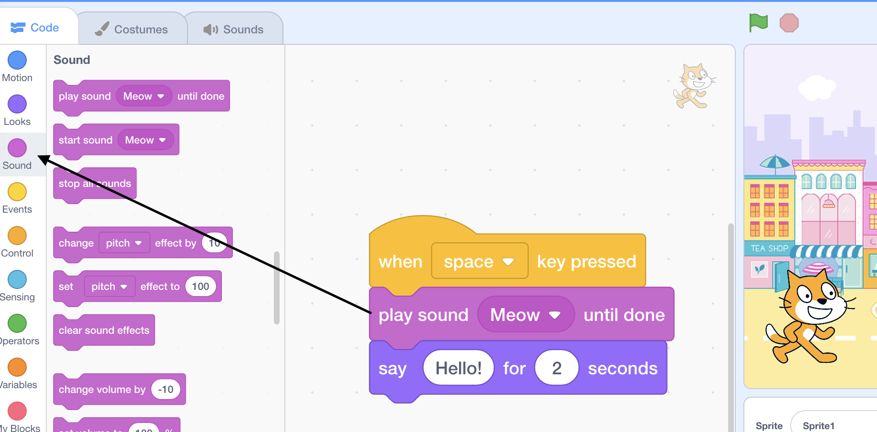Stop the project with the red stop sign
Image resolution: width=877 pixels, height=432 pixels.
coord(789,22)
